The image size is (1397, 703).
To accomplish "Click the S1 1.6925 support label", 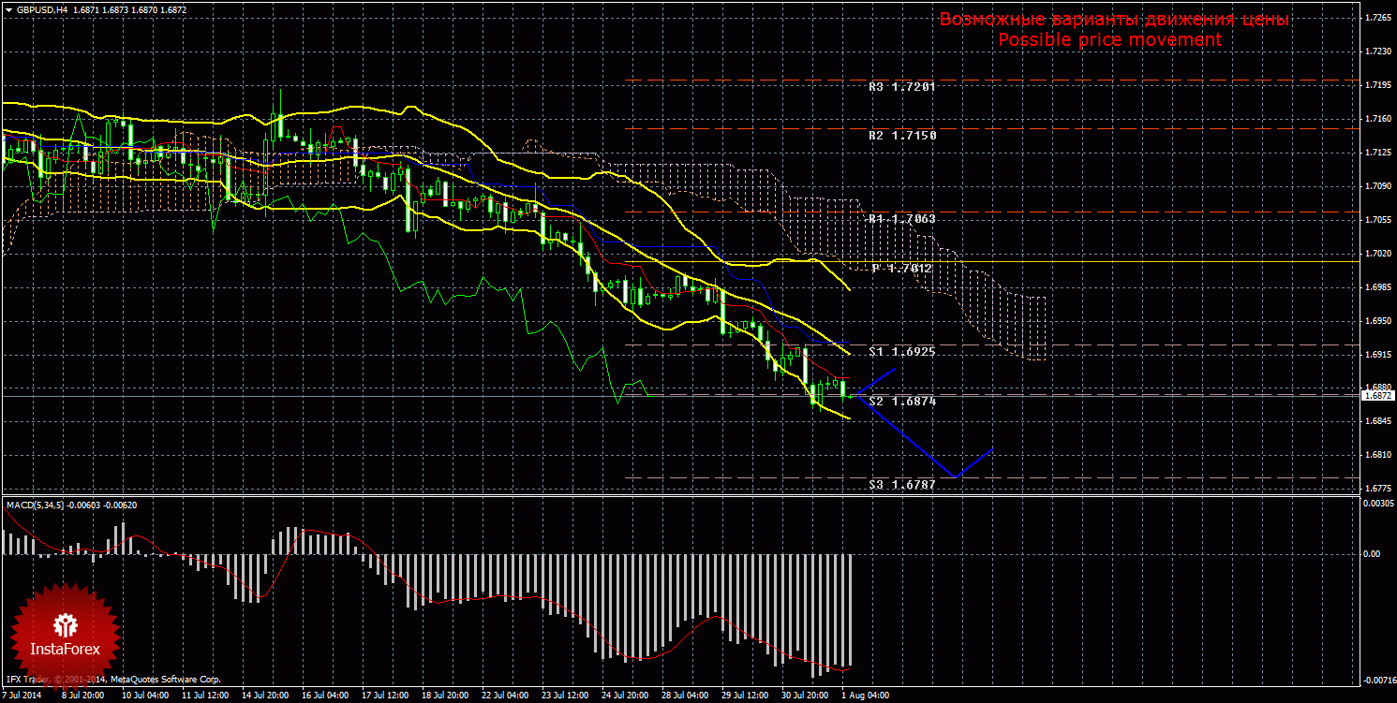I will pos(901,352).
